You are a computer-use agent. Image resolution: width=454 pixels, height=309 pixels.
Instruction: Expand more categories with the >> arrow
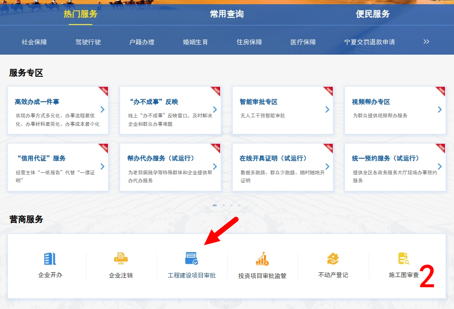tap(426, 41)
